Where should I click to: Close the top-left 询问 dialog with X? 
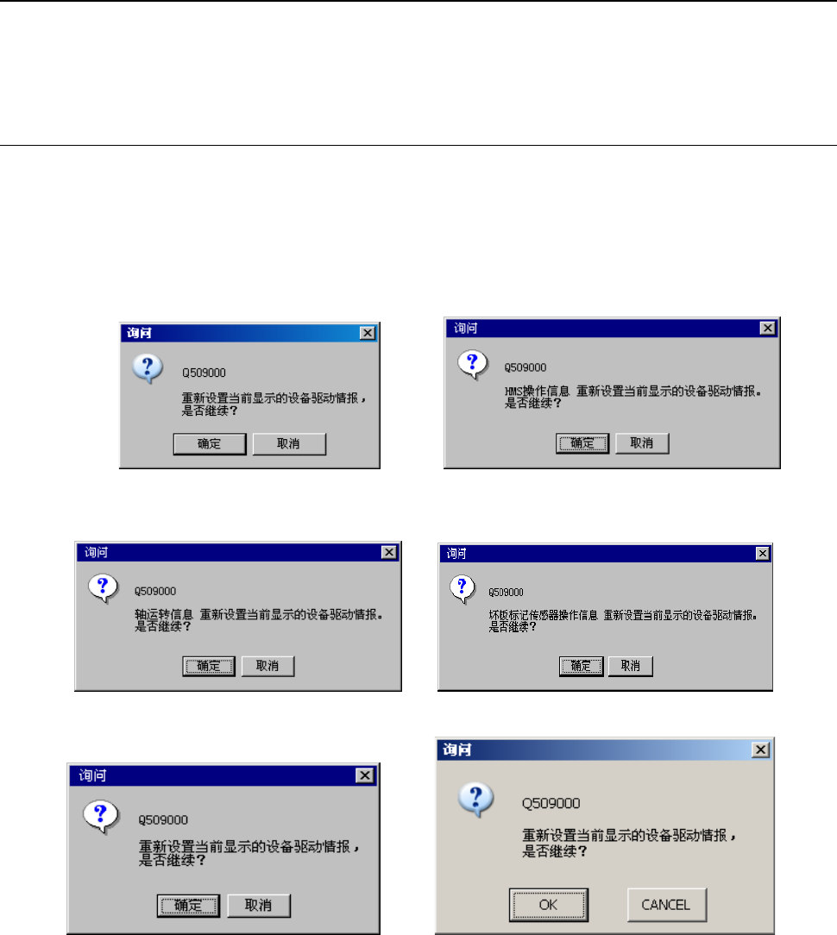[368, 333]
